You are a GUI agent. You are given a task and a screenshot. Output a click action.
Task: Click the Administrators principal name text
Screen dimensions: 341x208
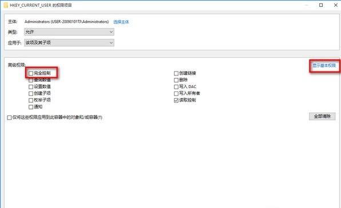pyautogui.click(x=66, y=22)
